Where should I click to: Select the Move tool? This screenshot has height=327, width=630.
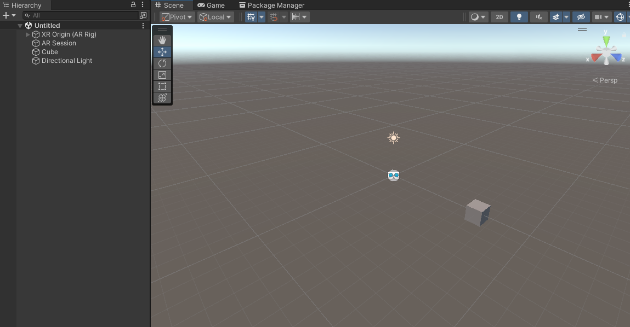(x=162, y=52)
